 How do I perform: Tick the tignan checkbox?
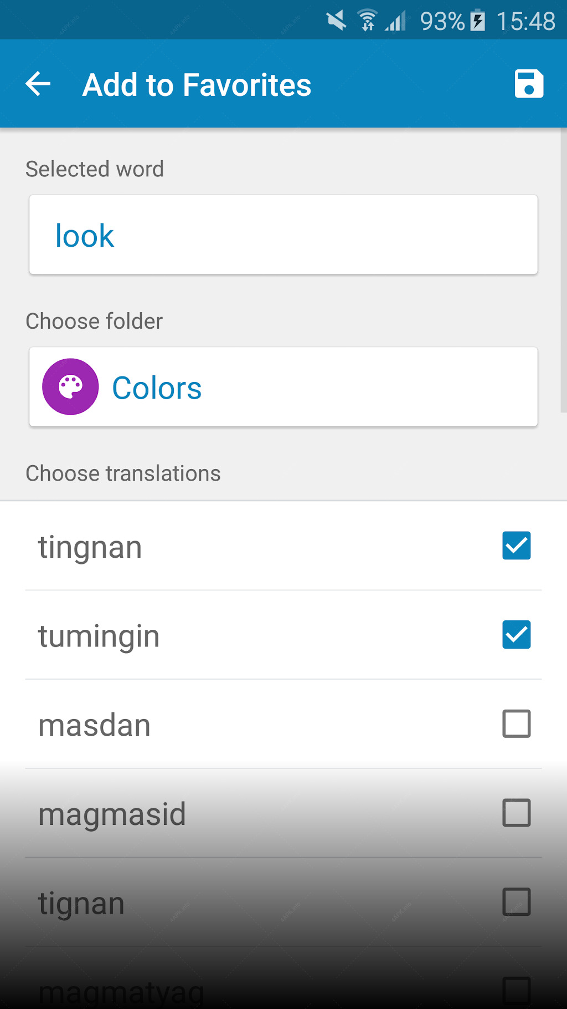point(516,902)
